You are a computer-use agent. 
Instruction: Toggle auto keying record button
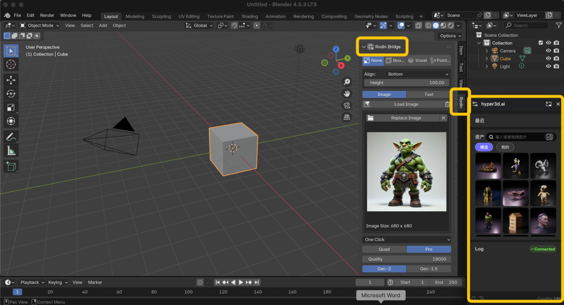(x=200, y=283)
